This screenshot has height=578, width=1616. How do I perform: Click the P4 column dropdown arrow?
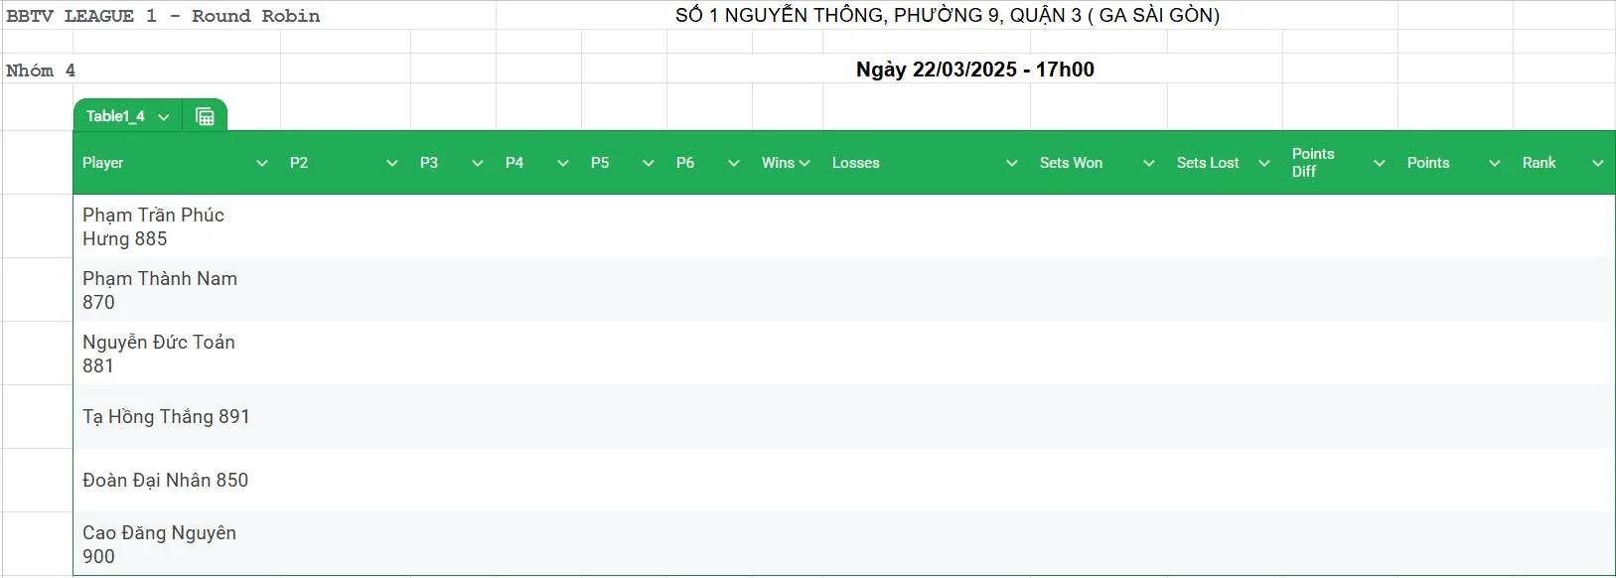tap(563, 163)
